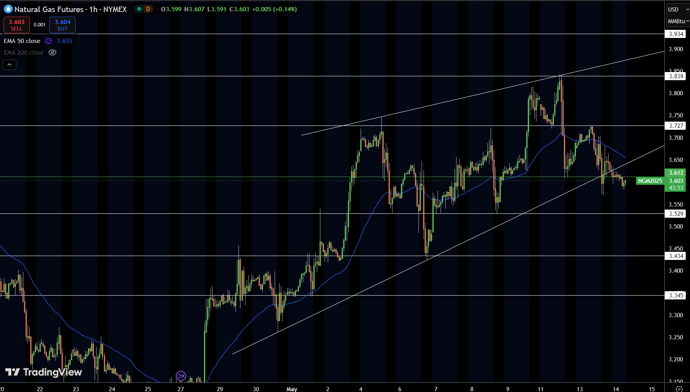Viewport: 690px width, 392px height.
Task: Click the O3.599 open value
Action: (x=171, y=9)
